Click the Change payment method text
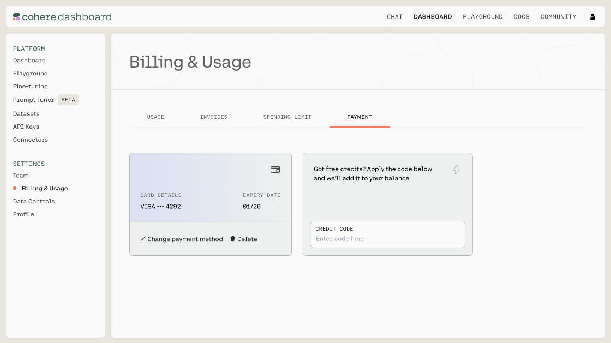Image resolution: width=611 pixels, height=343 pixels. coord(185,239)
